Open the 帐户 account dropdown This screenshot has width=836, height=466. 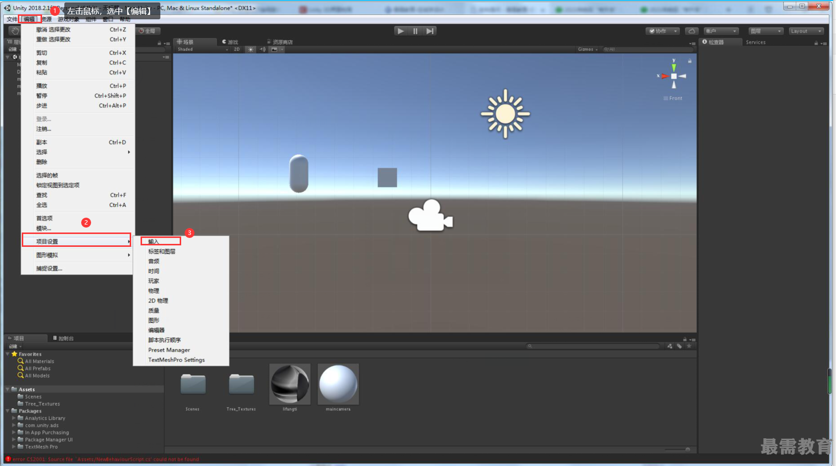(722, 31)
